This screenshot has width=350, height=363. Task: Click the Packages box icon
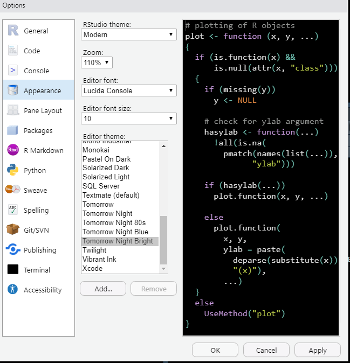click(x=12, y=130)
